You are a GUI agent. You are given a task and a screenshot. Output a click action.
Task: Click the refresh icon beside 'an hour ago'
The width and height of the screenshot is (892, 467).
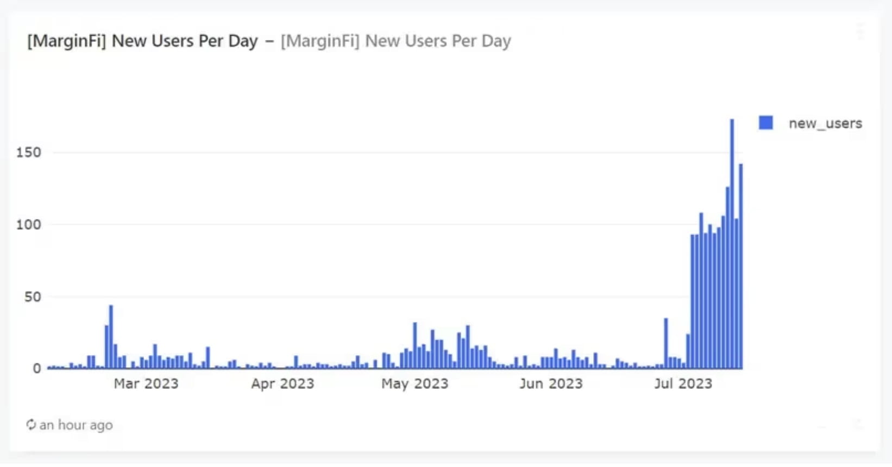click(x=31, y=425)
